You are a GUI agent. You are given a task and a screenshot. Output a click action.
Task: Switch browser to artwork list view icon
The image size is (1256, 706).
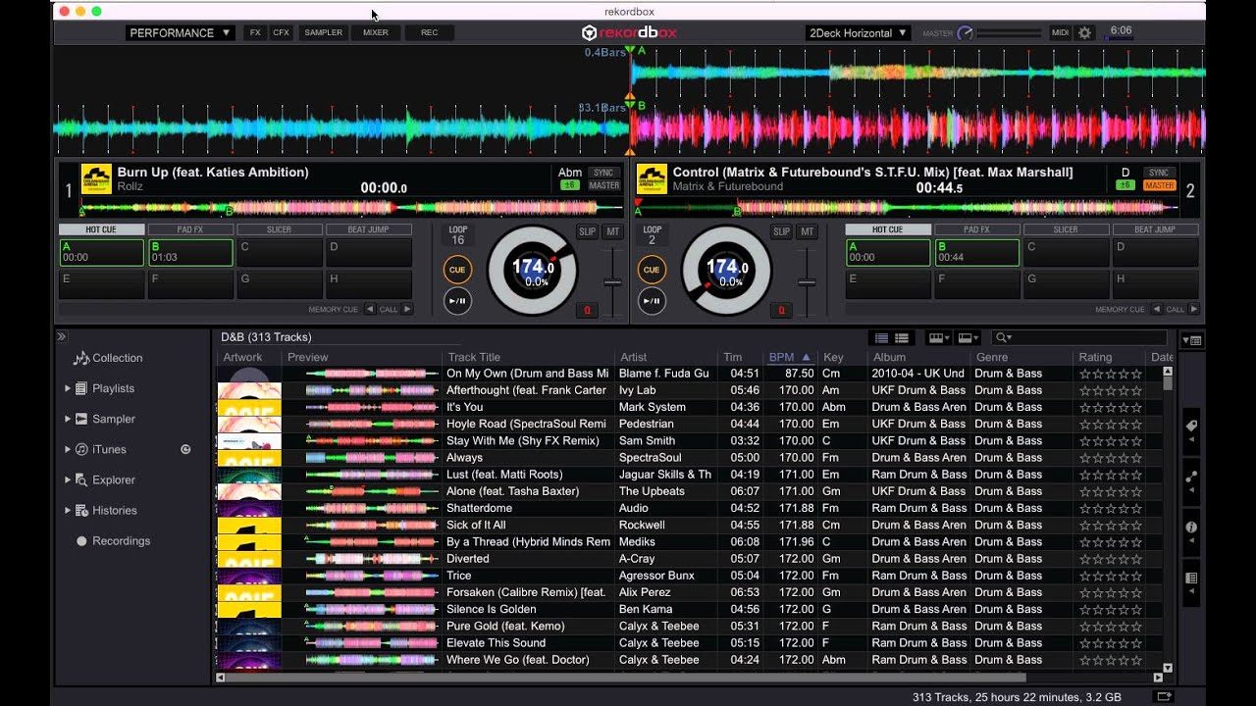(x=901, y=337)
